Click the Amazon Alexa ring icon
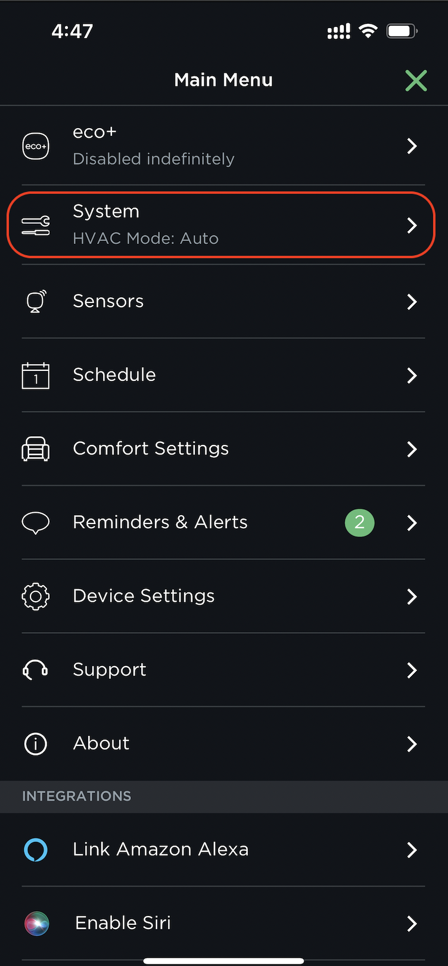This screenshot has width=448, height=966. coord(36,850)
